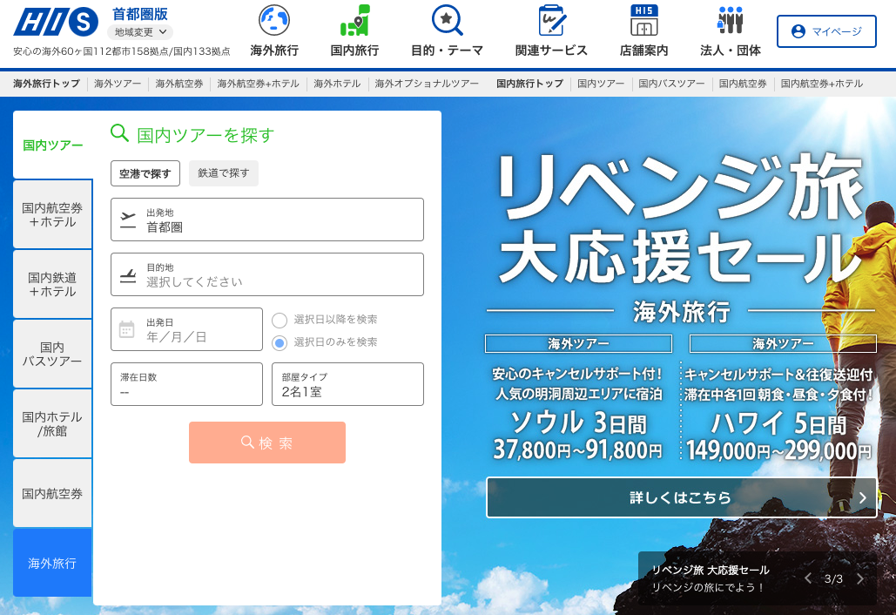
Task: Open the 店舗案内 store icon
Action: pyautogui.click(x=644, y=20)
